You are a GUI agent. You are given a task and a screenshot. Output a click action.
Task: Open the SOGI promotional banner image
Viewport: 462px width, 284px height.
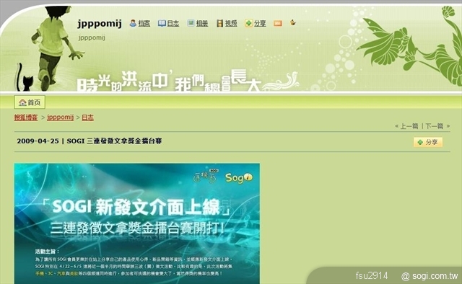pos(137,223)
